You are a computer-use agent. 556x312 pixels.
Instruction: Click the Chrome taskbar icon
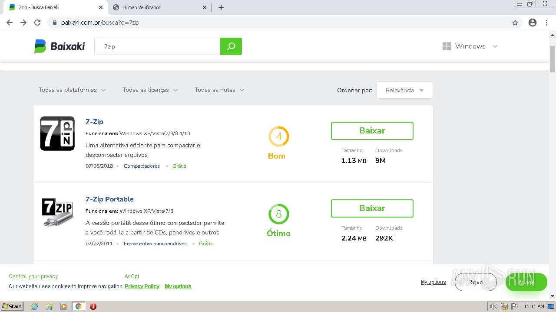click(79, 306)
